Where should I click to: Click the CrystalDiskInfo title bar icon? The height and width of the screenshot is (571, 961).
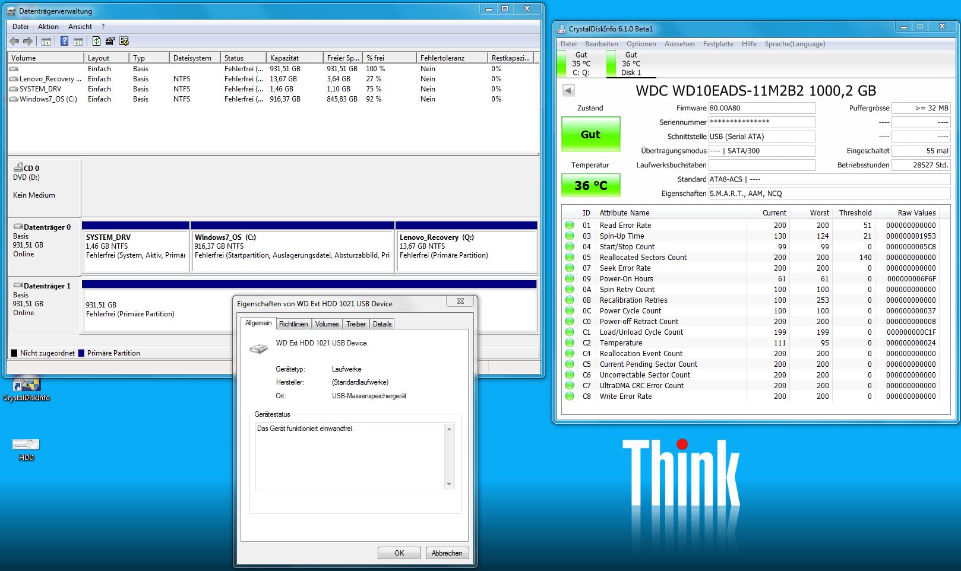click(x=561, y=28)
